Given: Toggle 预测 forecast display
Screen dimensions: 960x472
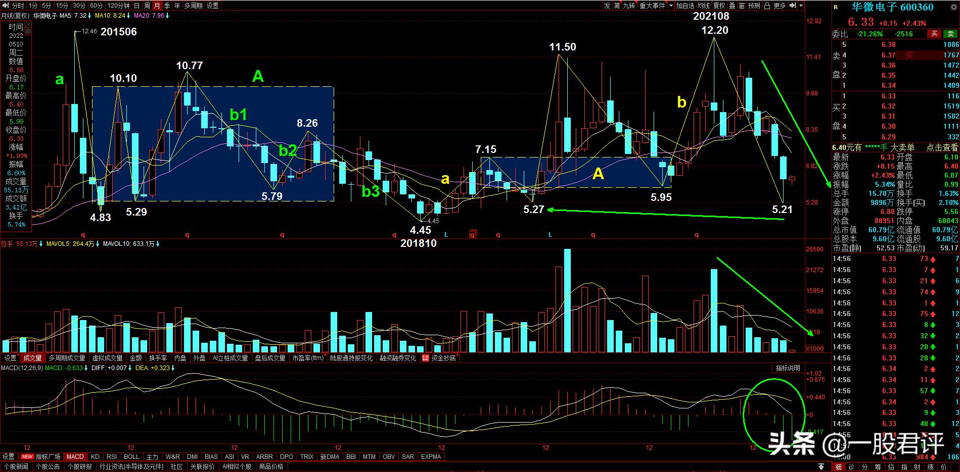Looking at the screenshot, I should (754, 6).
